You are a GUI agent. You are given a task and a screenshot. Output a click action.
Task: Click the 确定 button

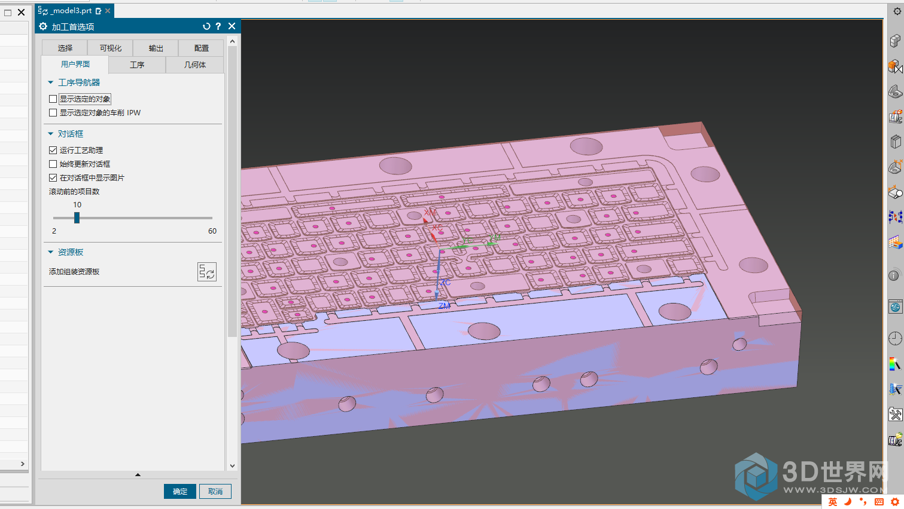180,491
